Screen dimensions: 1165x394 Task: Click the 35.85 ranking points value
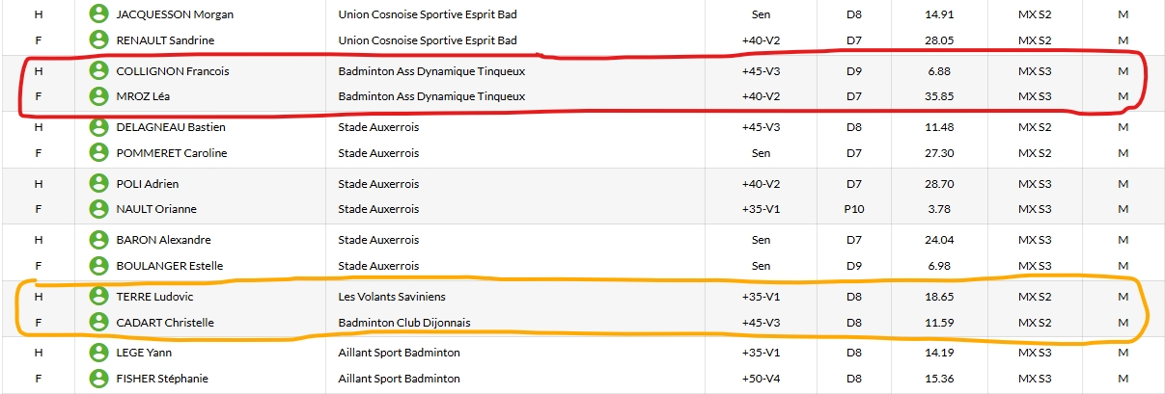click(938, 96)
